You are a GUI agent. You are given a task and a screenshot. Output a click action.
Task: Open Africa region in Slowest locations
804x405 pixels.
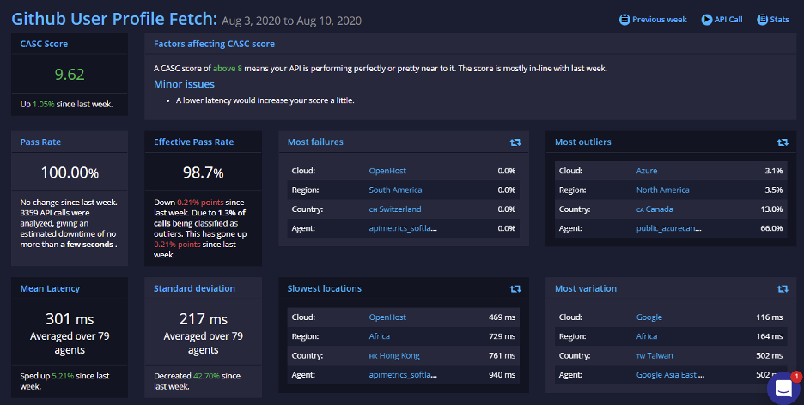coord(380,336)
